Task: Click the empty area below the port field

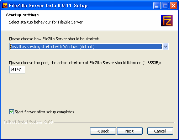Action: pos(89,90)
